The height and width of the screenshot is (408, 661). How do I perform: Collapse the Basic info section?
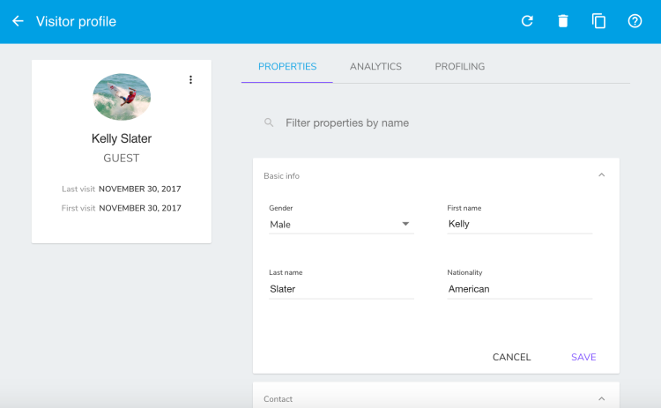(602, 174)
